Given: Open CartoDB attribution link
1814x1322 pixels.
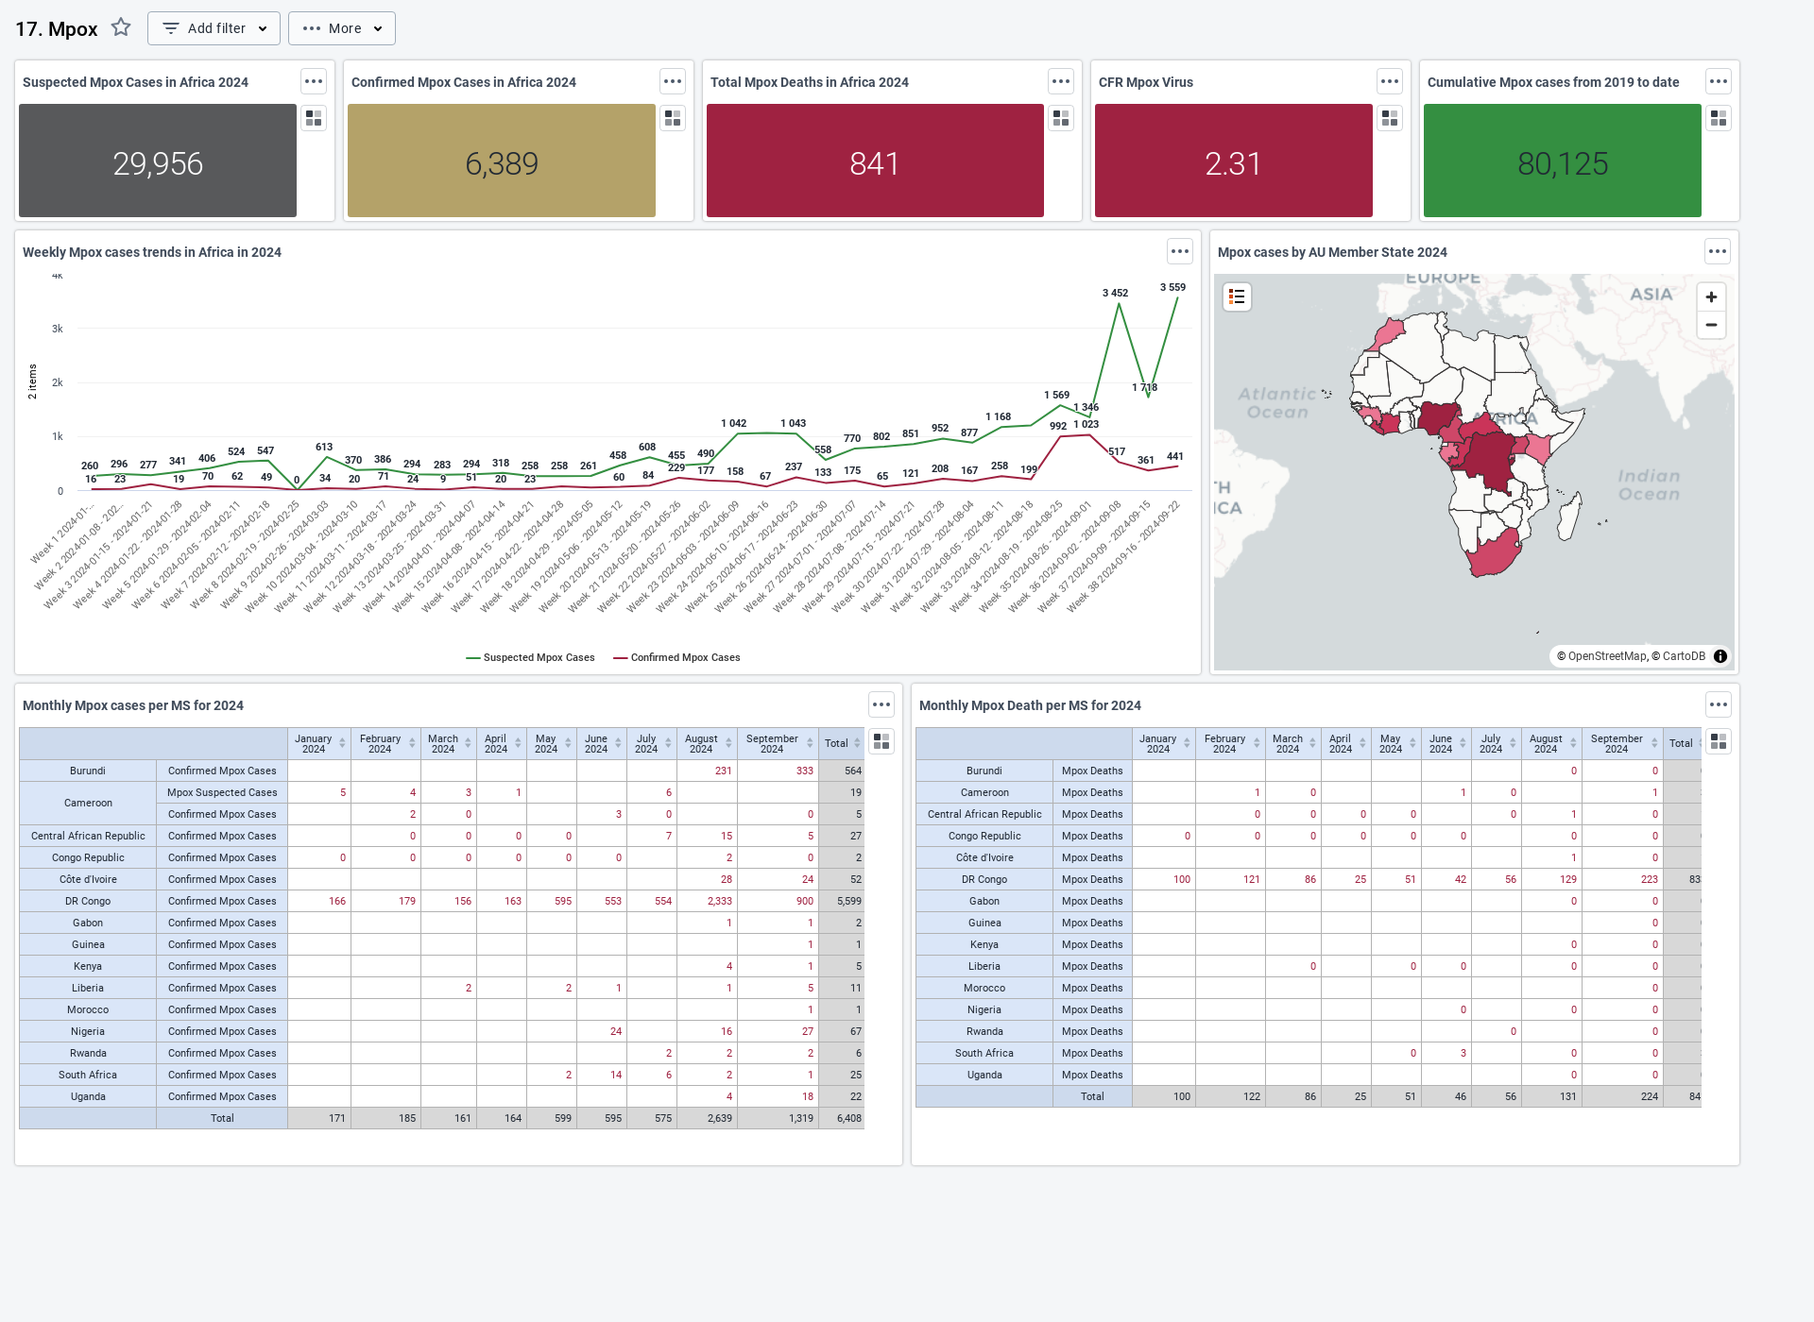Looking at the screenshot, I should pyautogui.click(x=1684, y=656).
